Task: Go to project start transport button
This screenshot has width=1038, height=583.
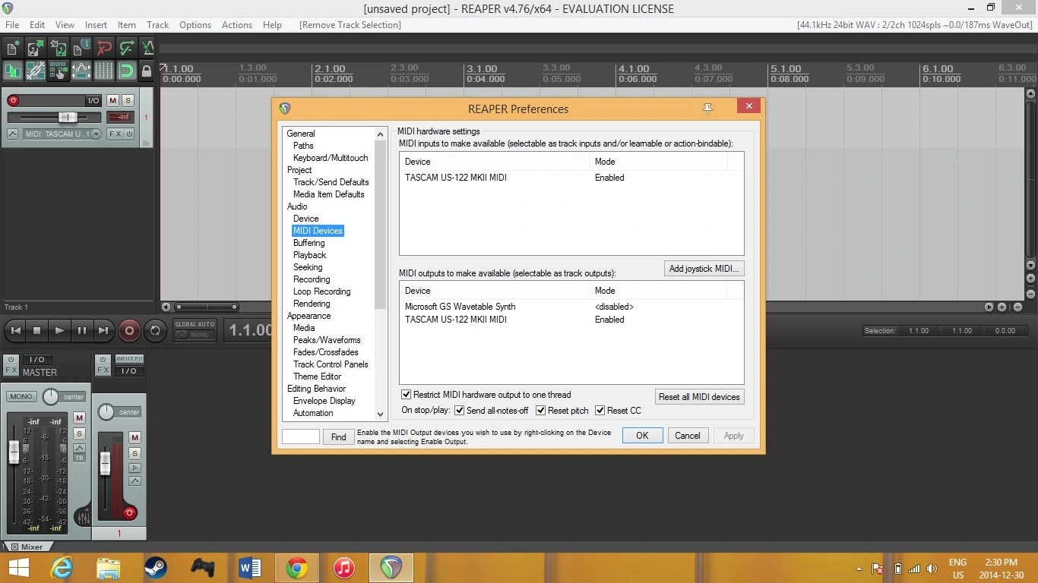Action: 14,330
